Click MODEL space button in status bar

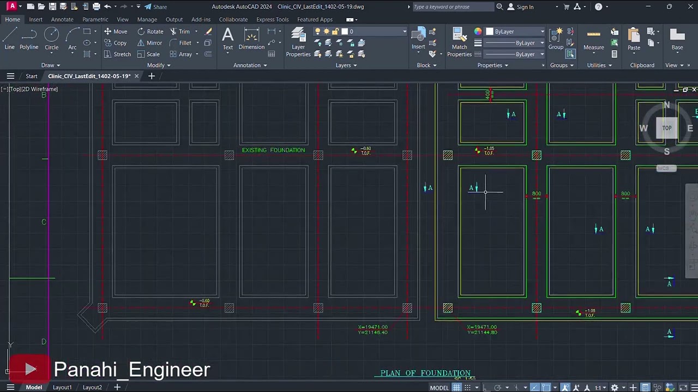pyautogui.click(x=440, y=388)
